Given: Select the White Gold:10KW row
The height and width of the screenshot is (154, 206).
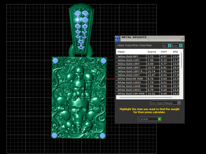Looking at the screenshot, I should point(148,86).
